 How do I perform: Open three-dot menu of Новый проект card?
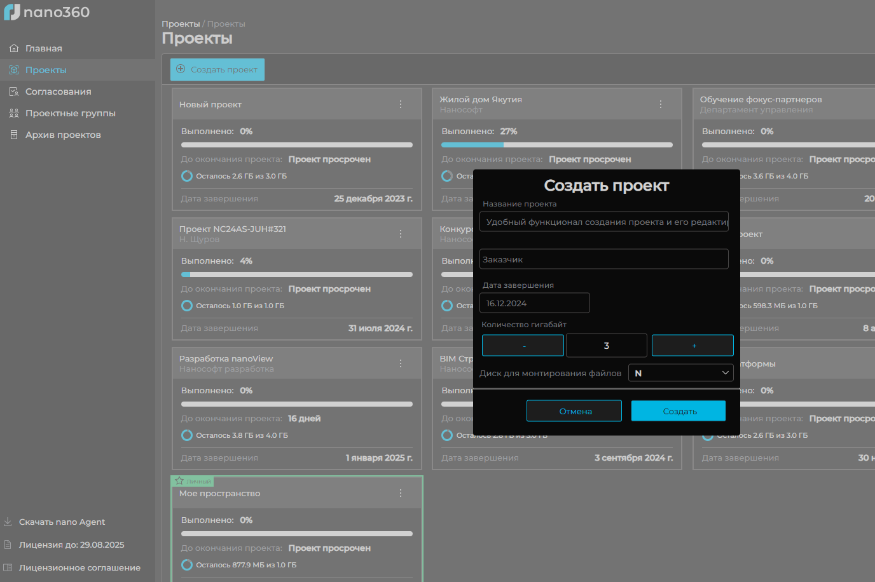tap(401, 104)
